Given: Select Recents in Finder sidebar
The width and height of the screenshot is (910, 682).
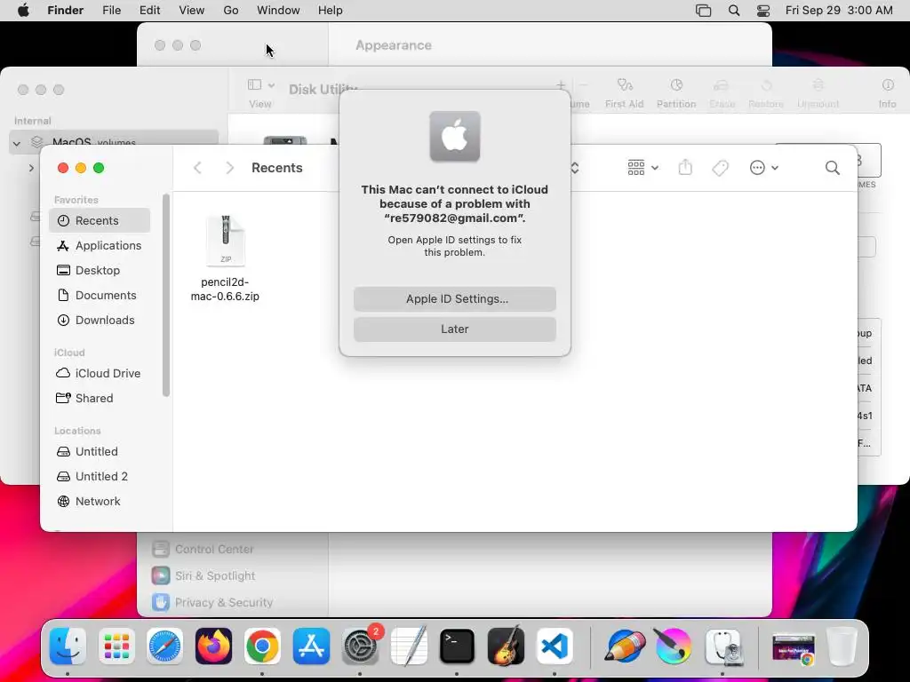Looking at the screenshot, I should pos(100,220).
